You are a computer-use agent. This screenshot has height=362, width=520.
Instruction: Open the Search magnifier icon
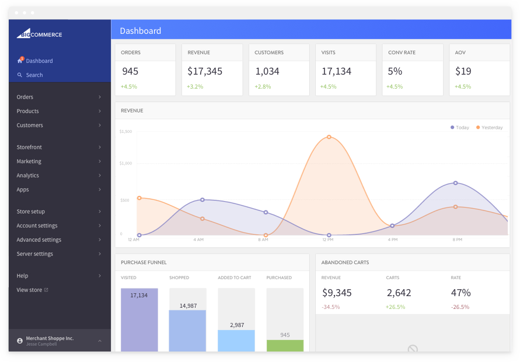(19, 75)
